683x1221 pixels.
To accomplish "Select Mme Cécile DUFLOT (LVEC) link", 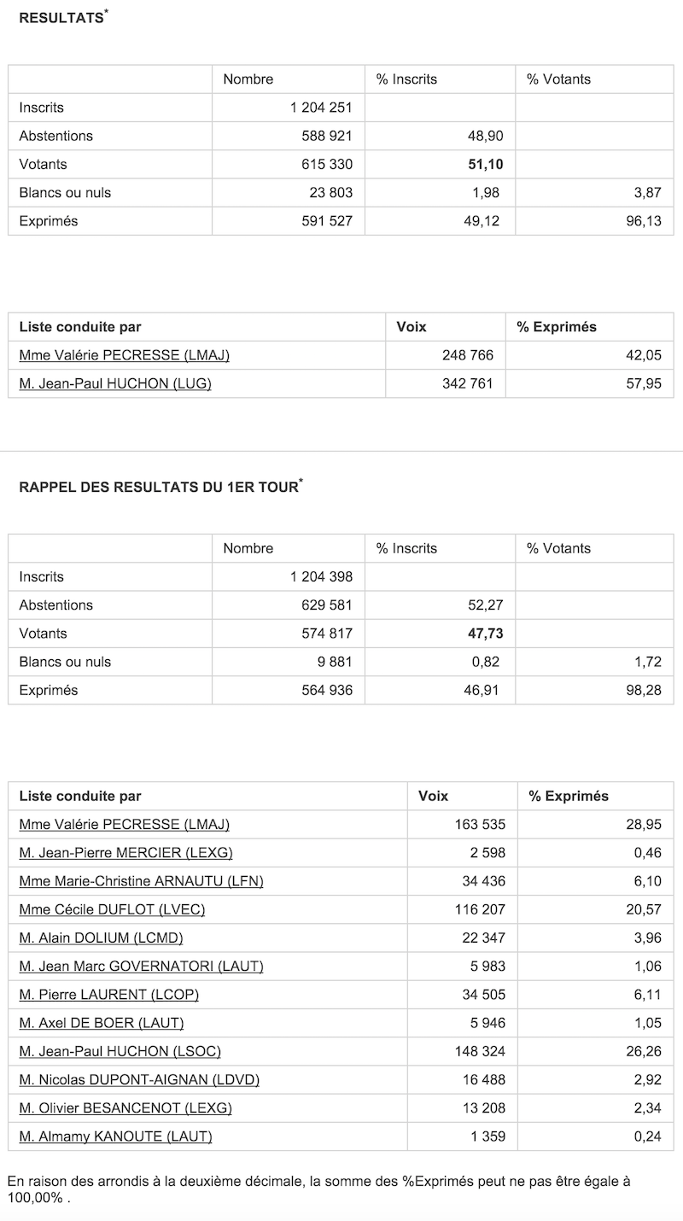I will click(x=112, y=909).
